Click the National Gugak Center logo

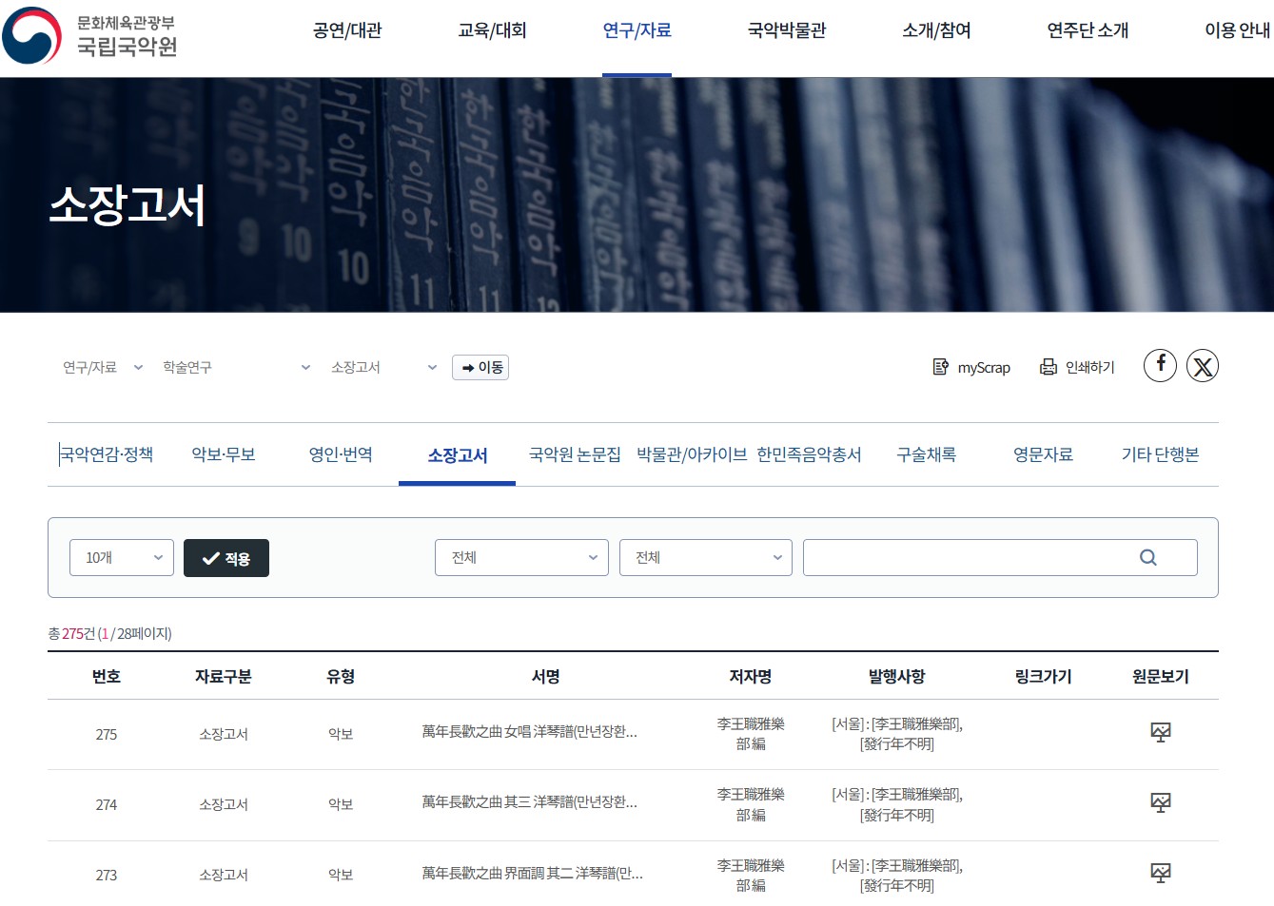[90, 36]
